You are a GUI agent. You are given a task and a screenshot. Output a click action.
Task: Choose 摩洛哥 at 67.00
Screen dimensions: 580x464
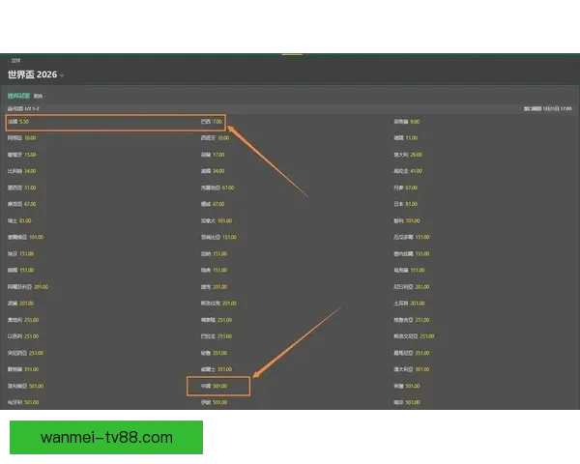[x=22, y=204]
